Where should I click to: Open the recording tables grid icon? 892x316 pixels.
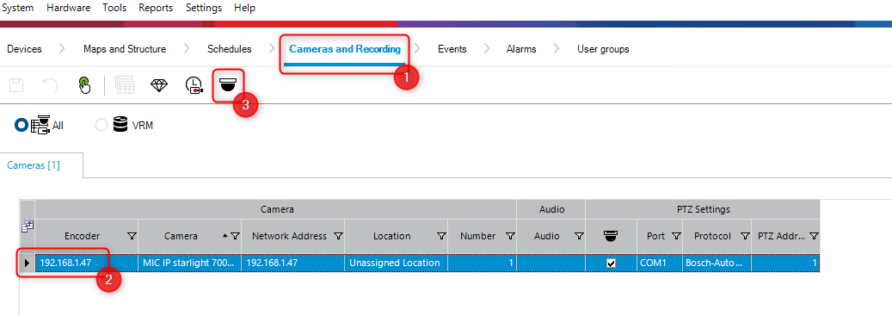(x=125, y=85)
